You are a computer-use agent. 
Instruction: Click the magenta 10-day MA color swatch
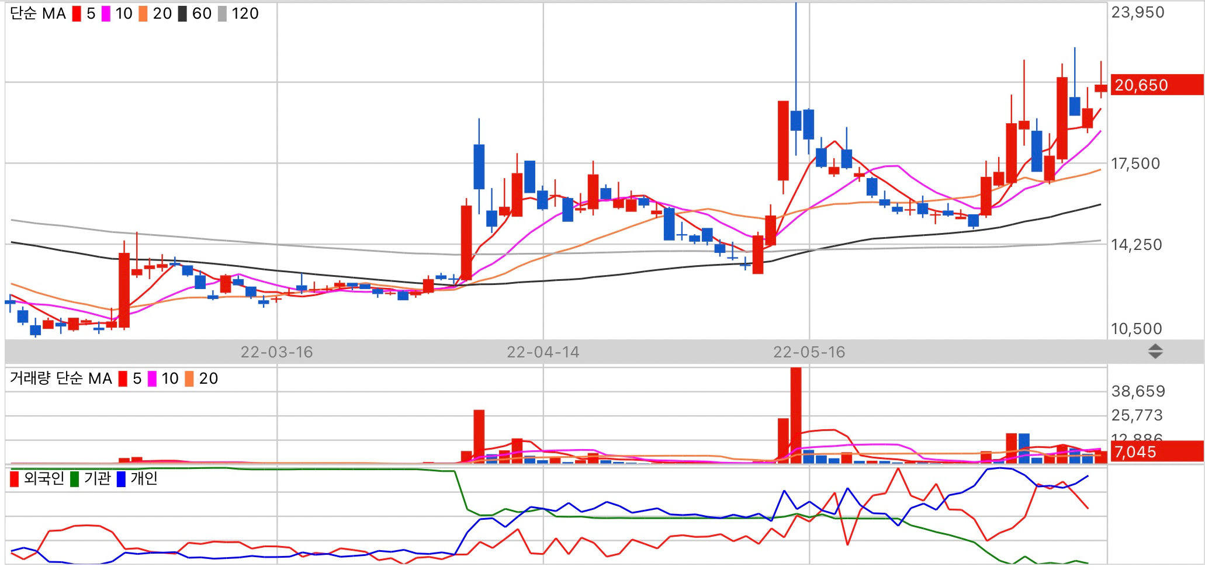[106, 13]
